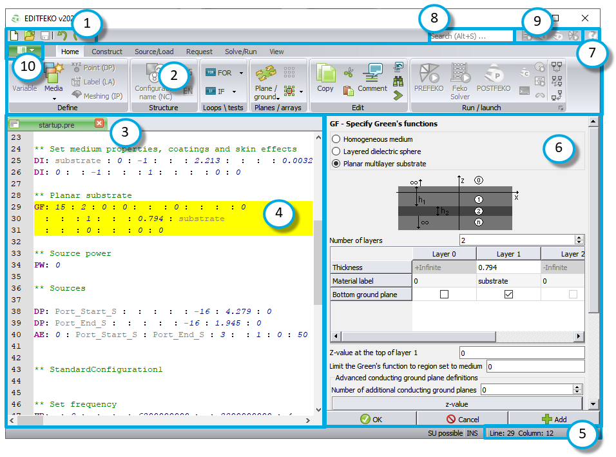Image resolution: width=616 pixels, height=457 pixels.
Task: Insert a comment using the Comment icon
Action: point(374,77)
